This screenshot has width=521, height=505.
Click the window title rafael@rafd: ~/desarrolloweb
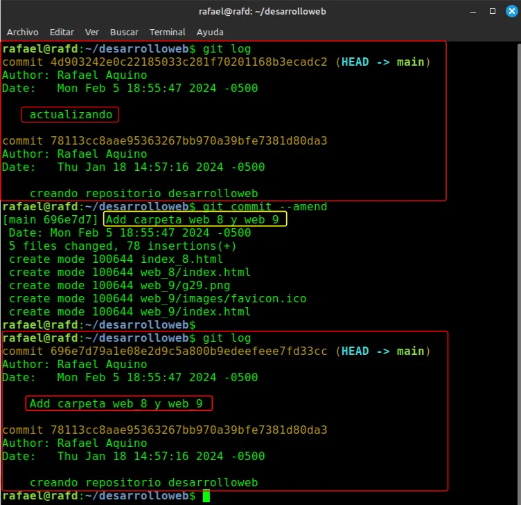click(x=262, y=11)
